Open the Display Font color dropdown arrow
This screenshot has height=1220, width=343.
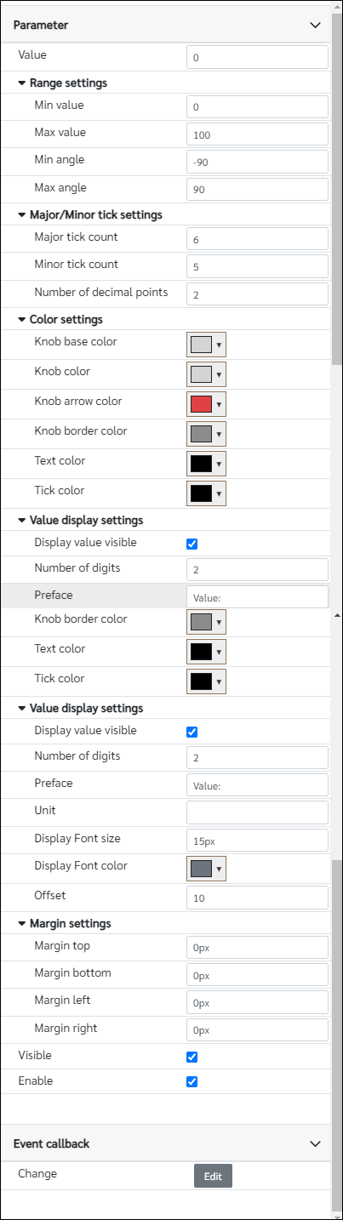220,869
